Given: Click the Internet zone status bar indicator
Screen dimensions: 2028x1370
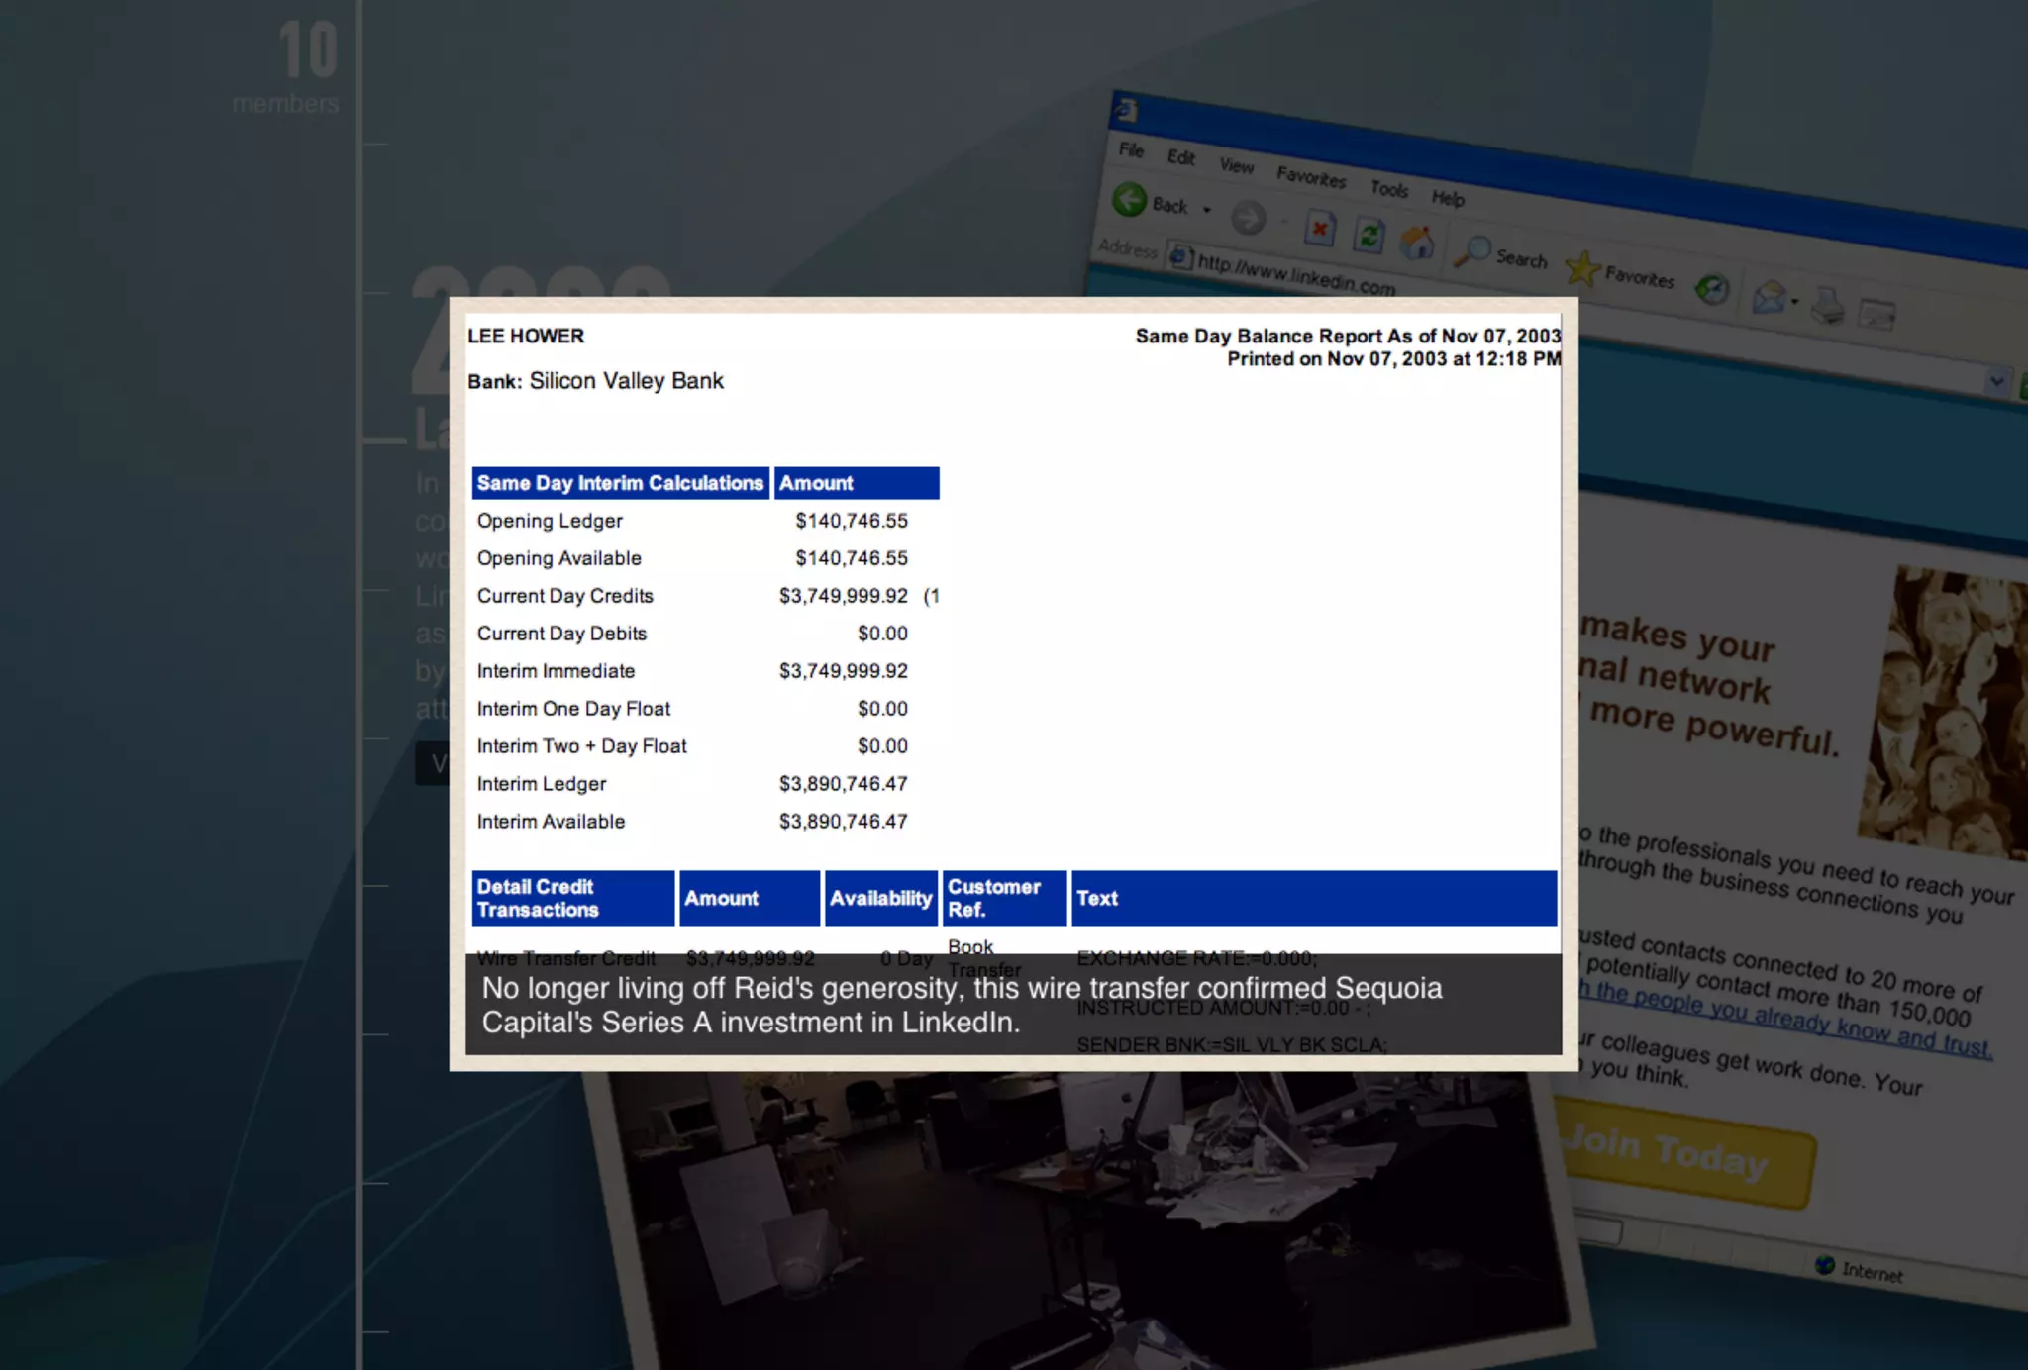Looking at the screenshot, I should point(1859,1270).
